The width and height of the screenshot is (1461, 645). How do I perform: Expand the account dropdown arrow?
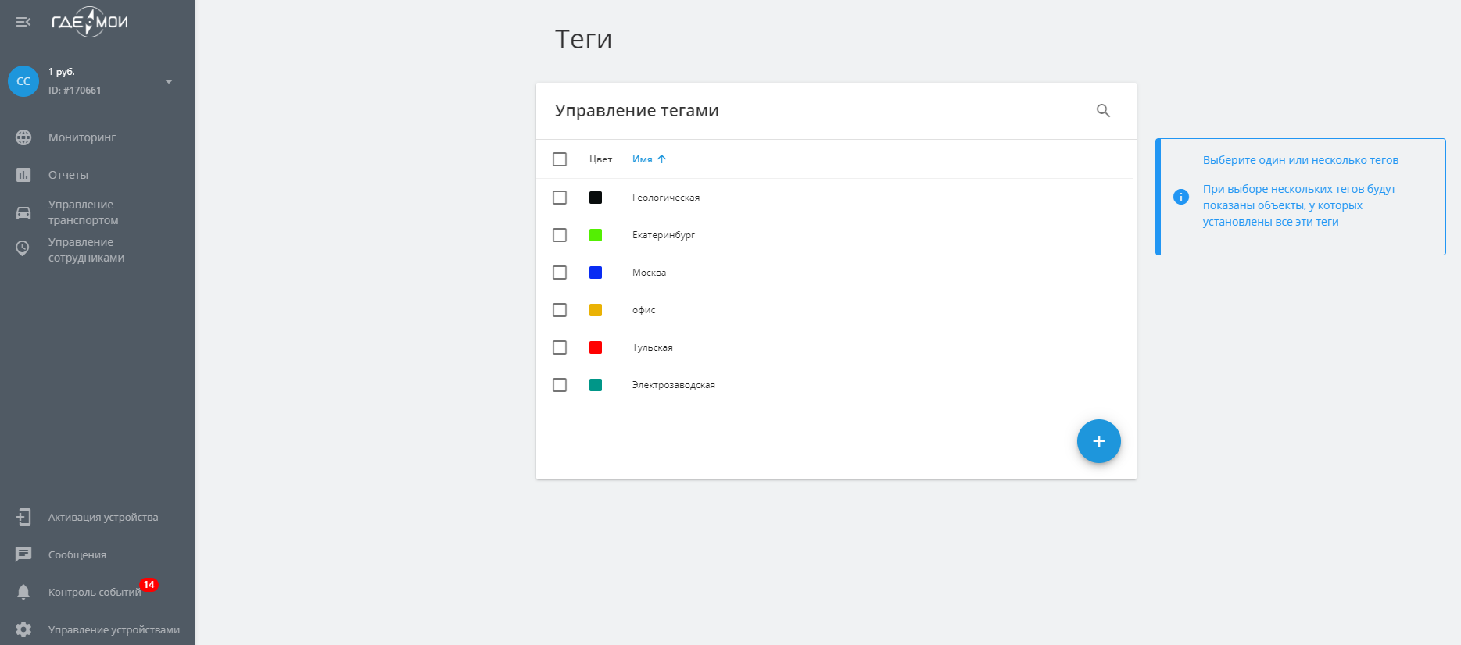169,81
